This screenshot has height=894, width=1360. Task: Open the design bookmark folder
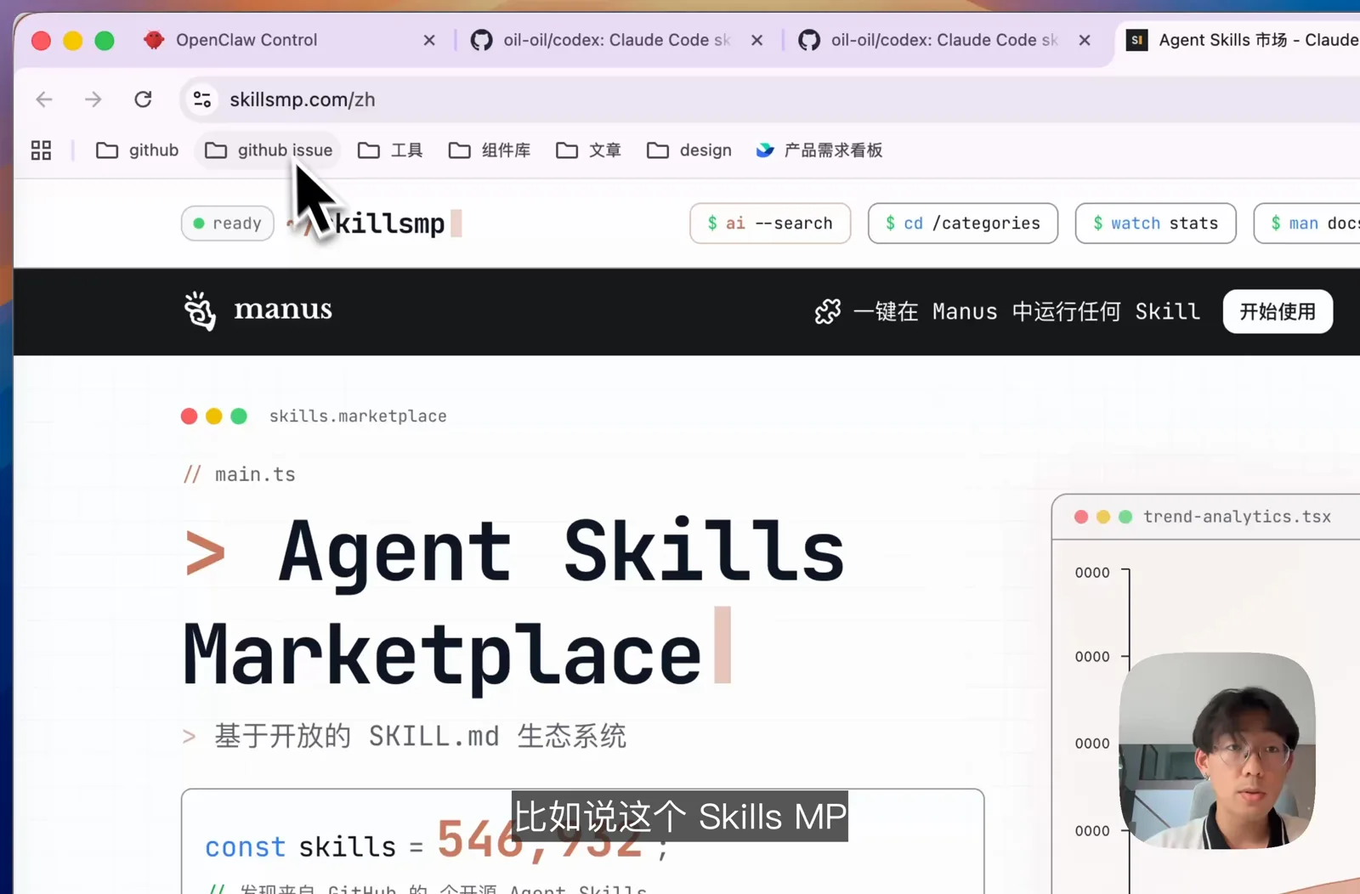coord(689,150)
